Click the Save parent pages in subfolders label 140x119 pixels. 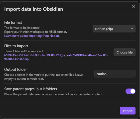coord(30,89)
